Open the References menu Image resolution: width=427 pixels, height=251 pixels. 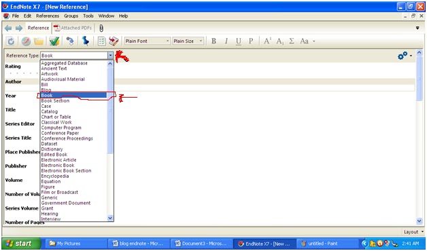pos(48,16)
